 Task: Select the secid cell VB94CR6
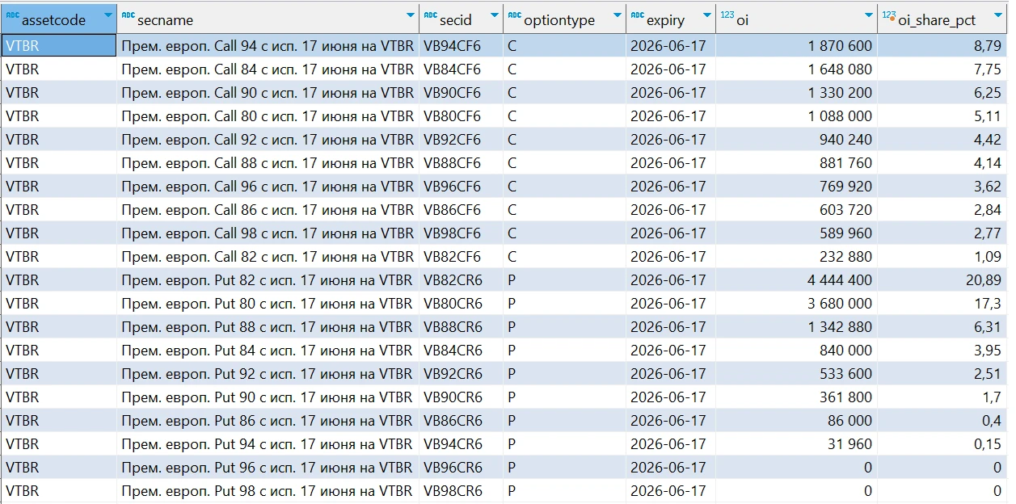pyautogui.click(x=461, y=444)
